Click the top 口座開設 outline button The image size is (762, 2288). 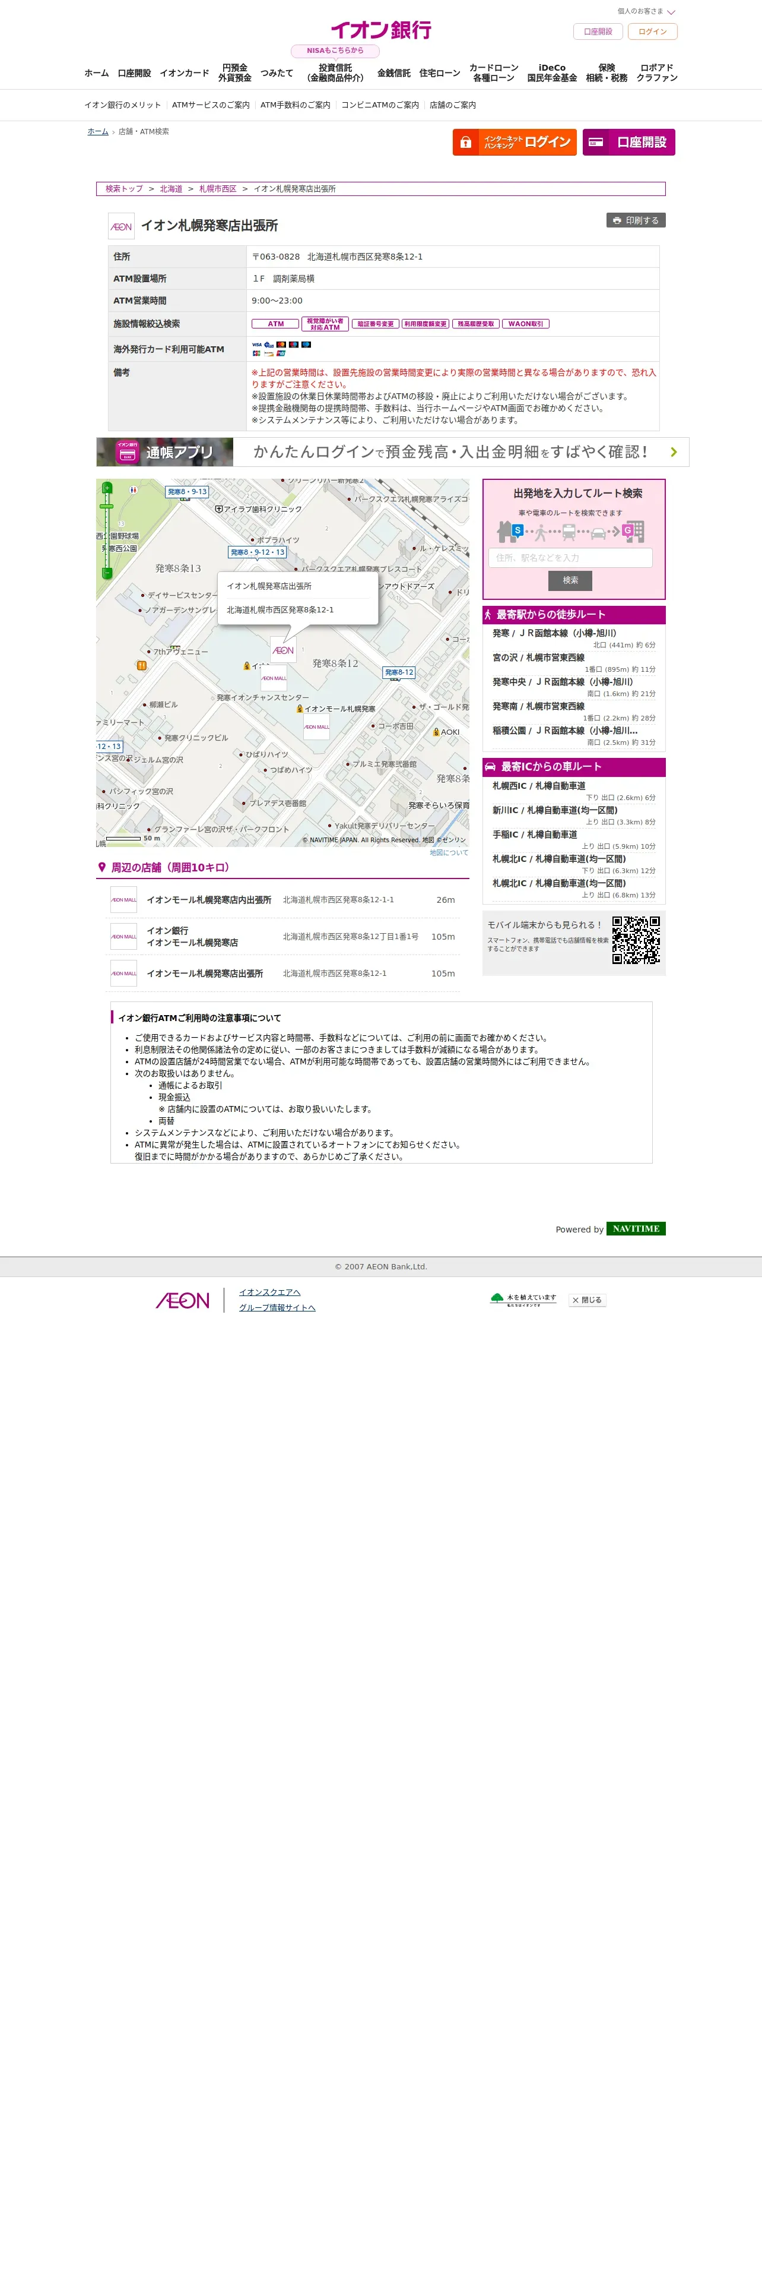(598, 32)
